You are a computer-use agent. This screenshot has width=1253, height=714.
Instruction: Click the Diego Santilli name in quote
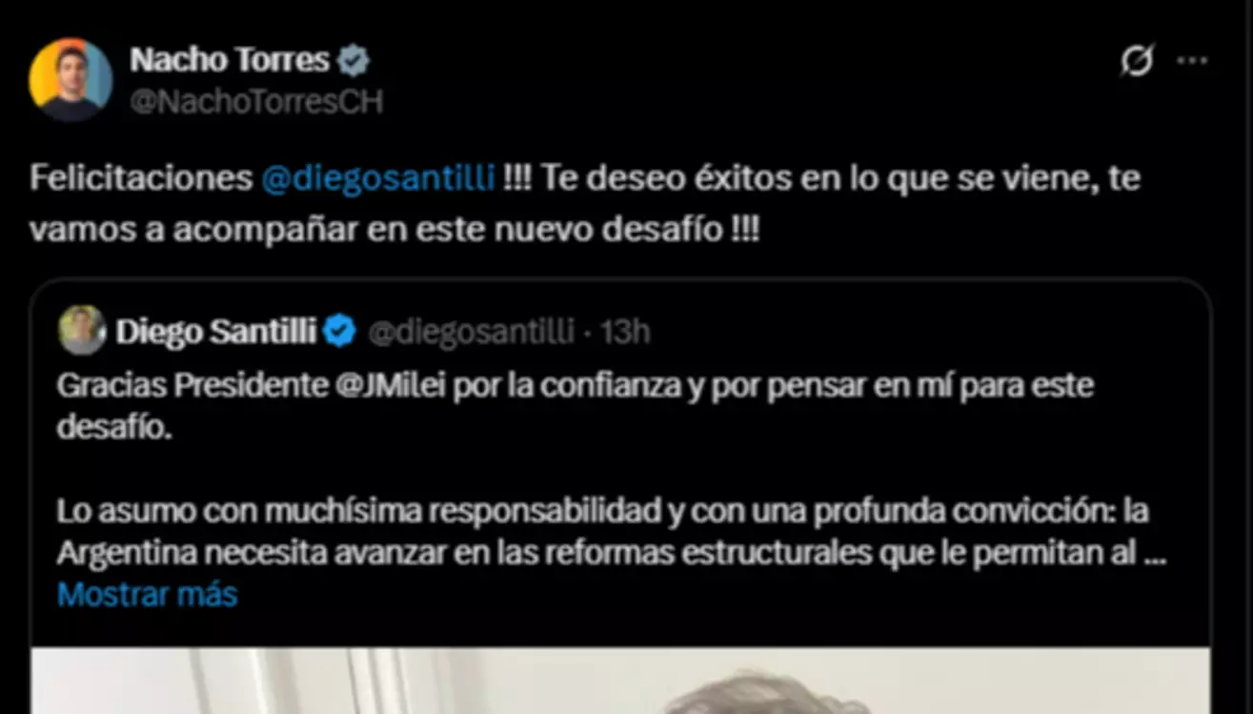216,331
